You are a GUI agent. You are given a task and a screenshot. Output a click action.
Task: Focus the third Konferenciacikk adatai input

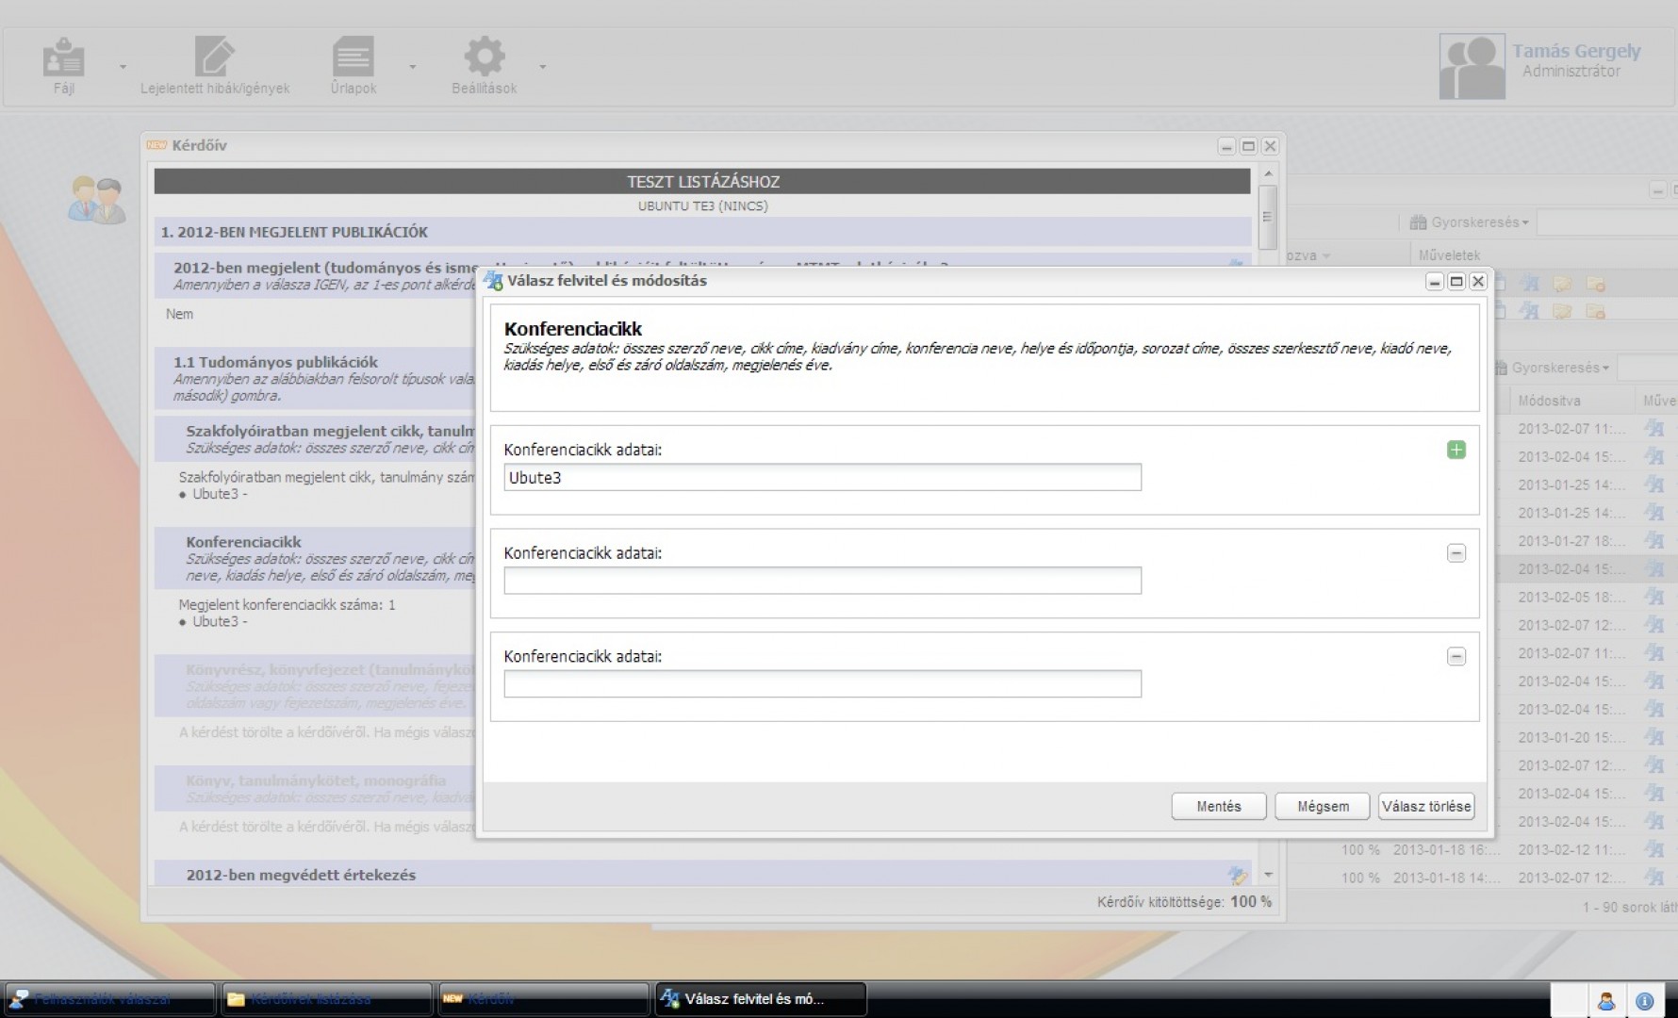coord(822,684)
